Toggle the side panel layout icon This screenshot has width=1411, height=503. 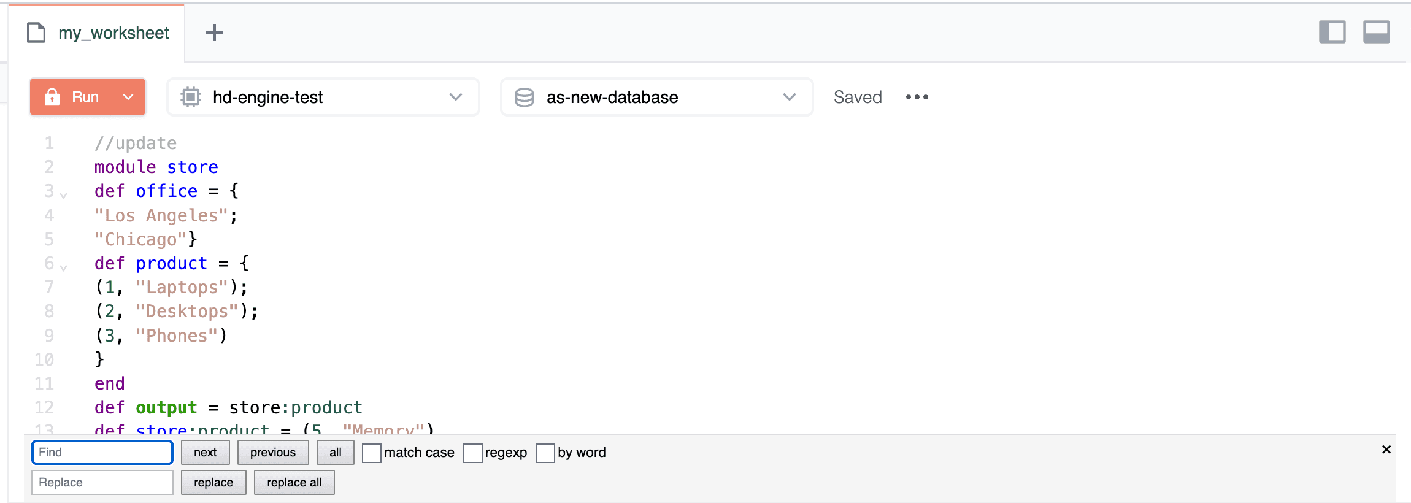[x=1332, y=32]
